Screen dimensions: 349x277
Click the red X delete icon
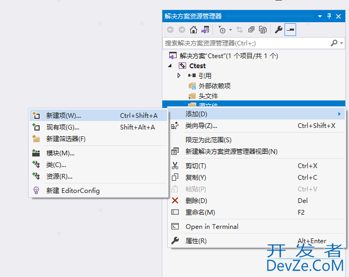[175, 200]
